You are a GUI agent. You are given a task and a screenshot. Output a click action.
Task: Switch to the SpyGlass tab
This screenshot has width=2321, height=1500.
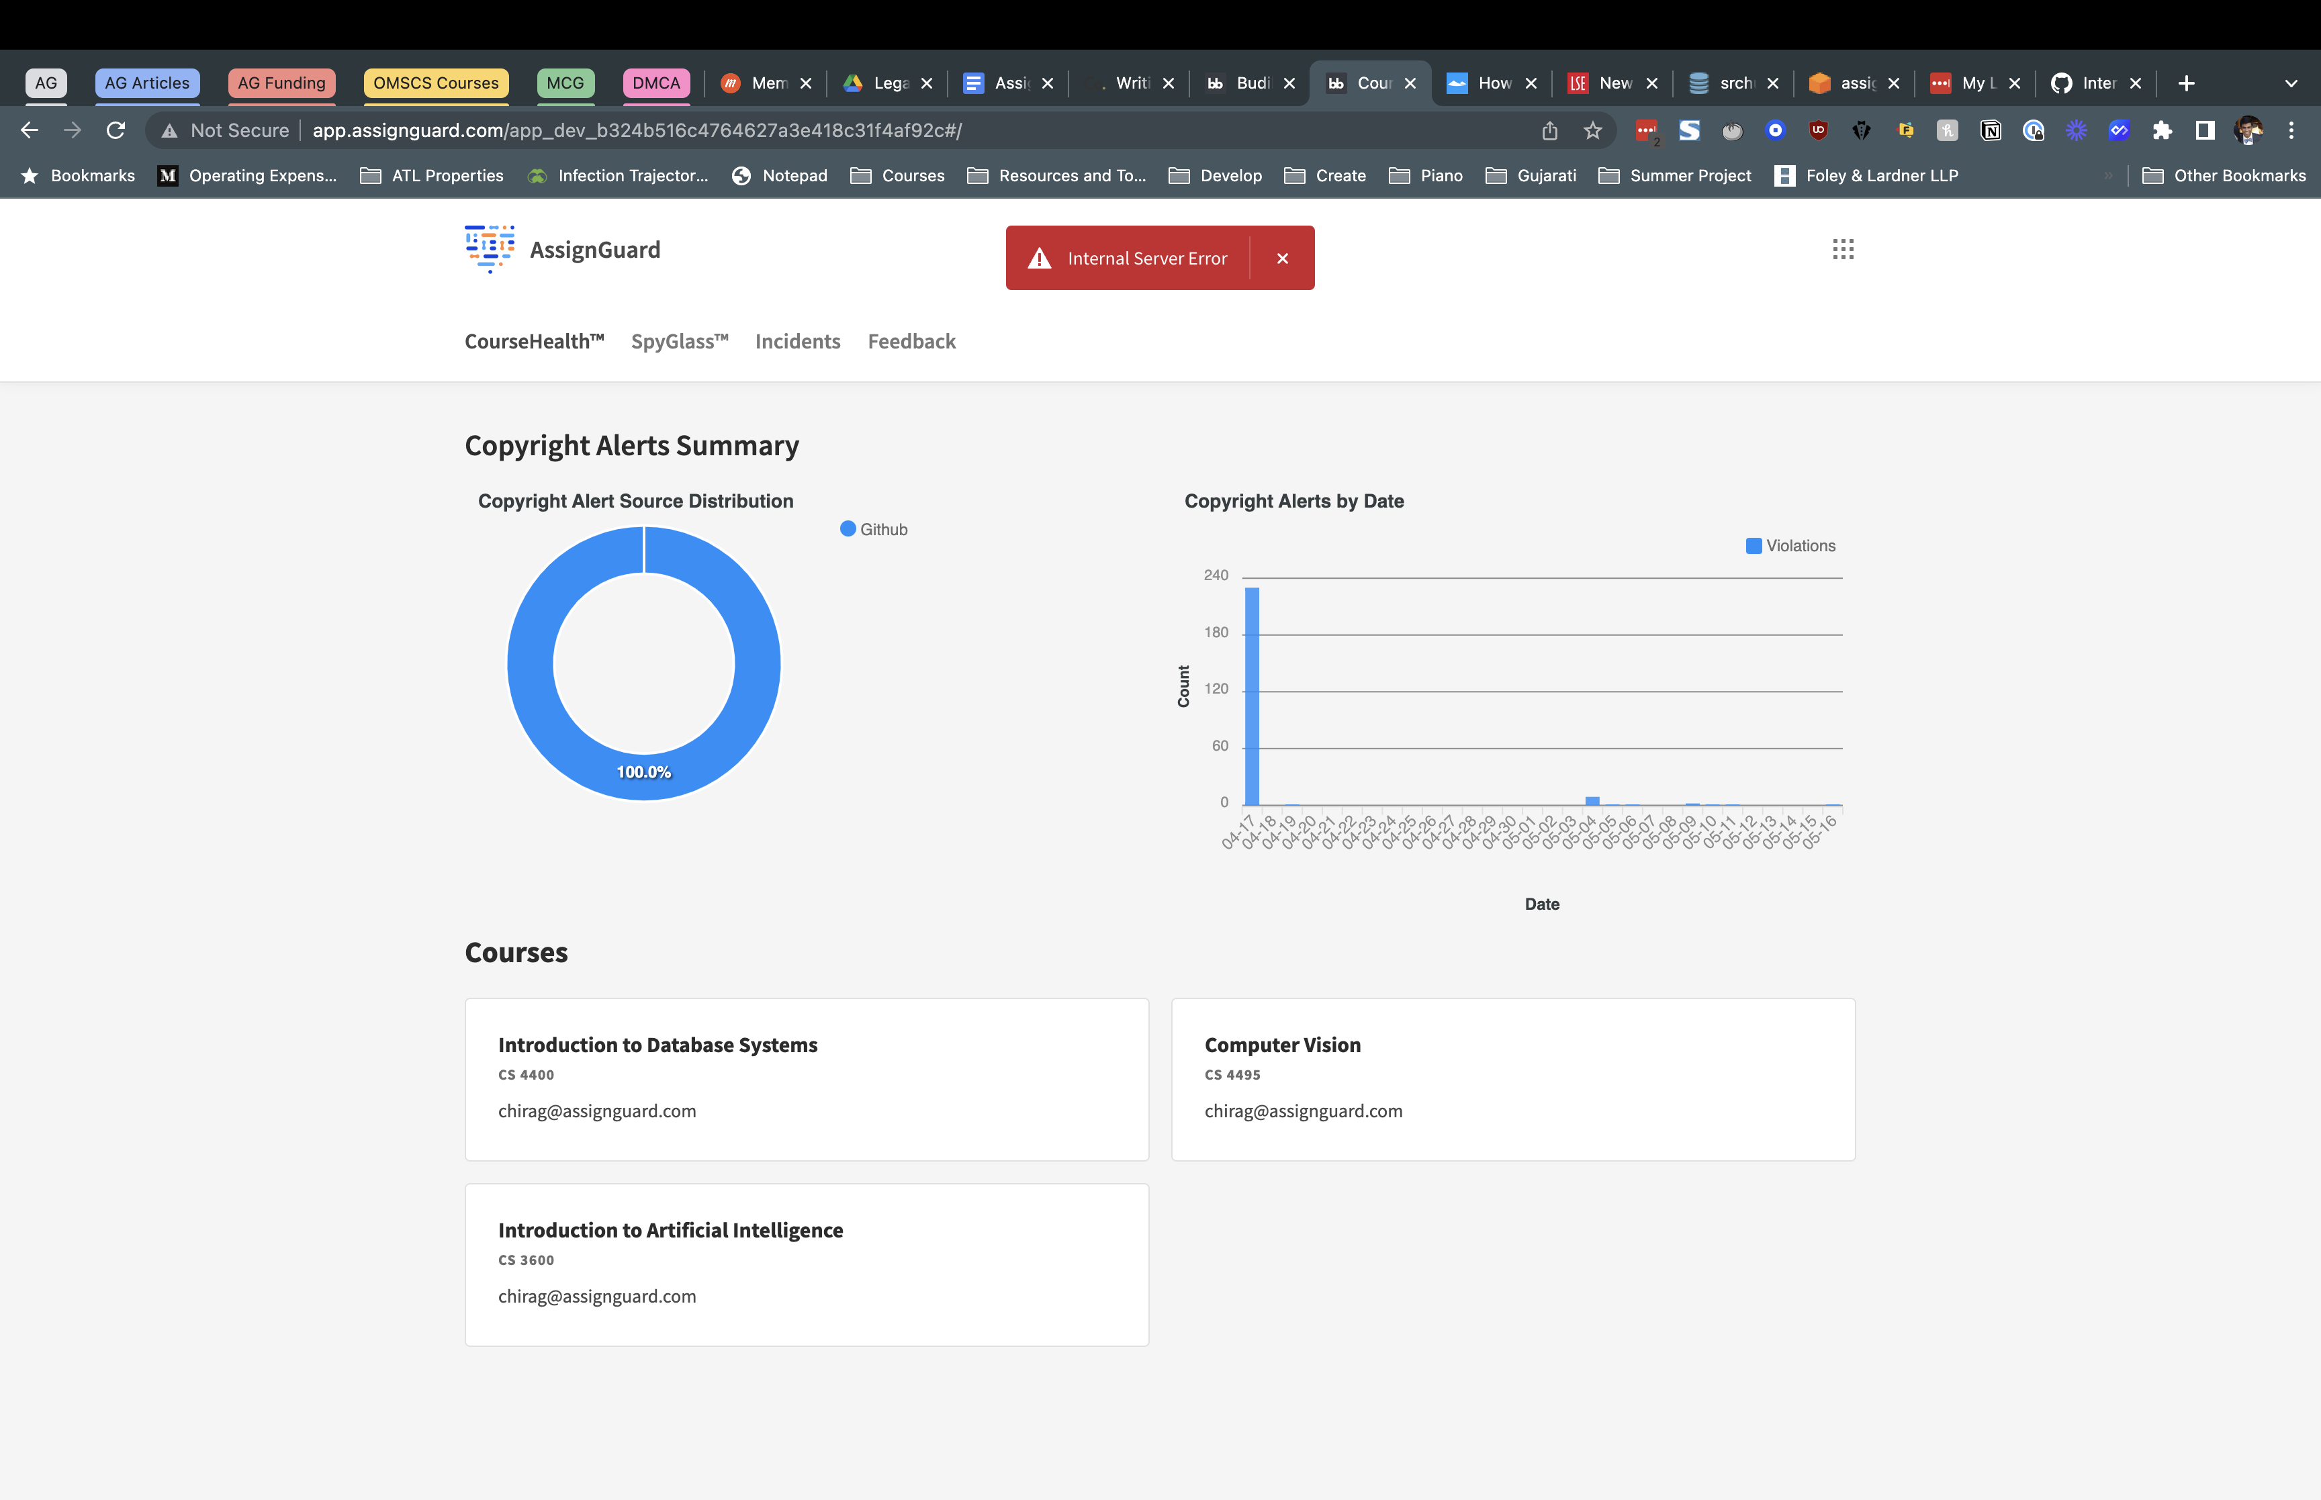(x=679, y=341)
